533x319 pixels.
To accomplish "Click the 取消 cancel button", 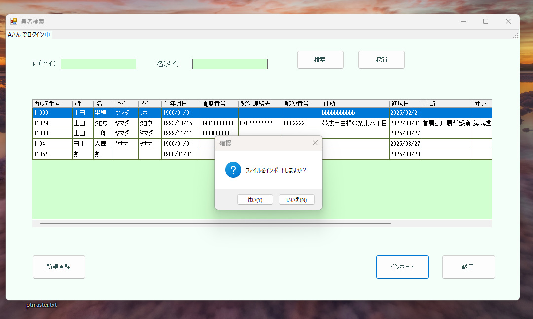I will [381, 60].
